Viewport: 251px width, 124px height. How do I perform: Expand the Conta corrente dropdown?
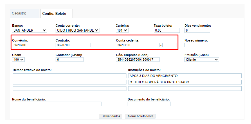click(78, 30)
